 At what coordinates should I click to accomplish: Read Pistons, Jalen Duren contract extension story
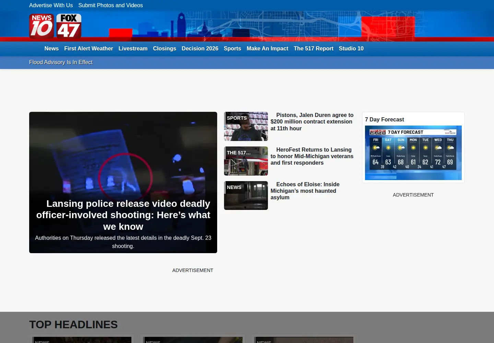tap(312, 122)
